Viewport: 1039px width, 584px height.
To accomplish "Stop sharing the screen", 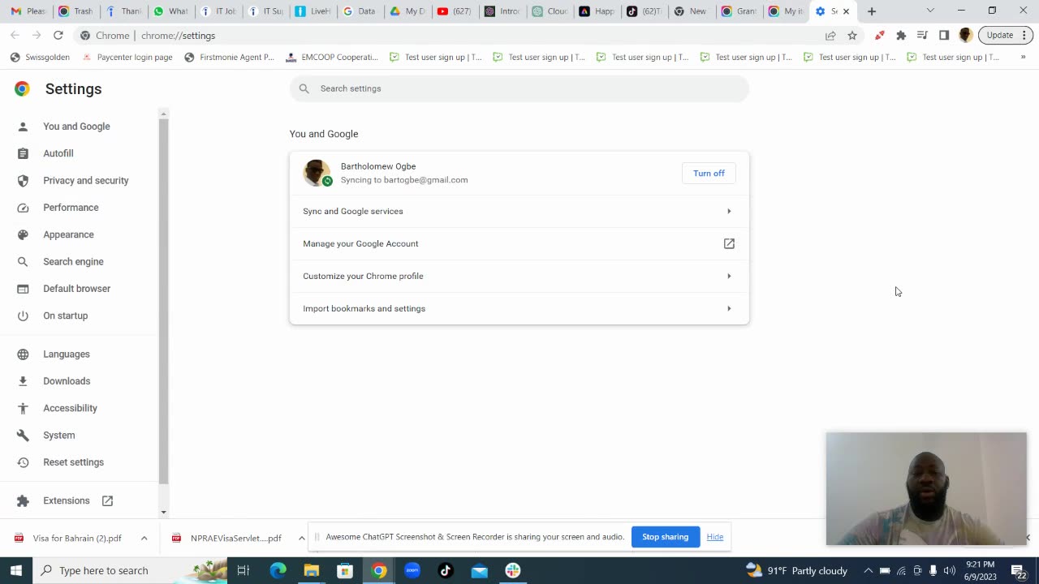I will coord(665,537).
